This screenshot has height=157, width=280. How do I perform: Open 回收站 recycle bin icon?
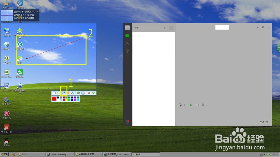[7, 46]
